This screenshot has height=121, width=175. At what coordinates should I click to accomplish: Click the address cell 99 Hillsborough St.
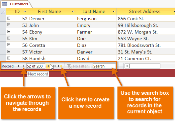[x=146, y=25]
